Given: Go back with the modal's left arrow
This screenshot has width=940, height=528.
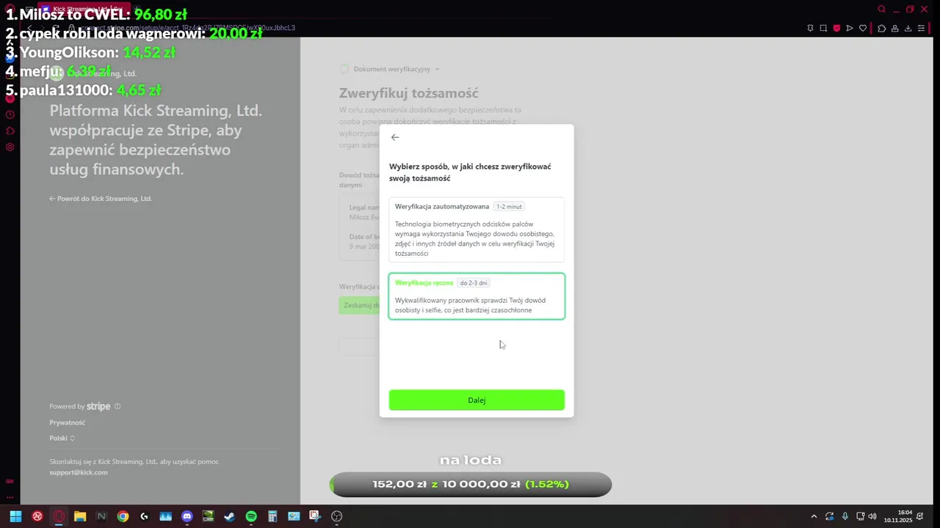Looking at the screenshot, I should click(395, 137).
